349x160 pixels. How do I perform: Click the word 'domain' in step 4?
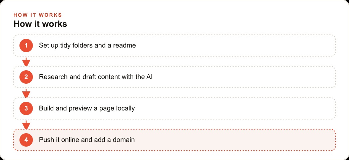[124, 140]
